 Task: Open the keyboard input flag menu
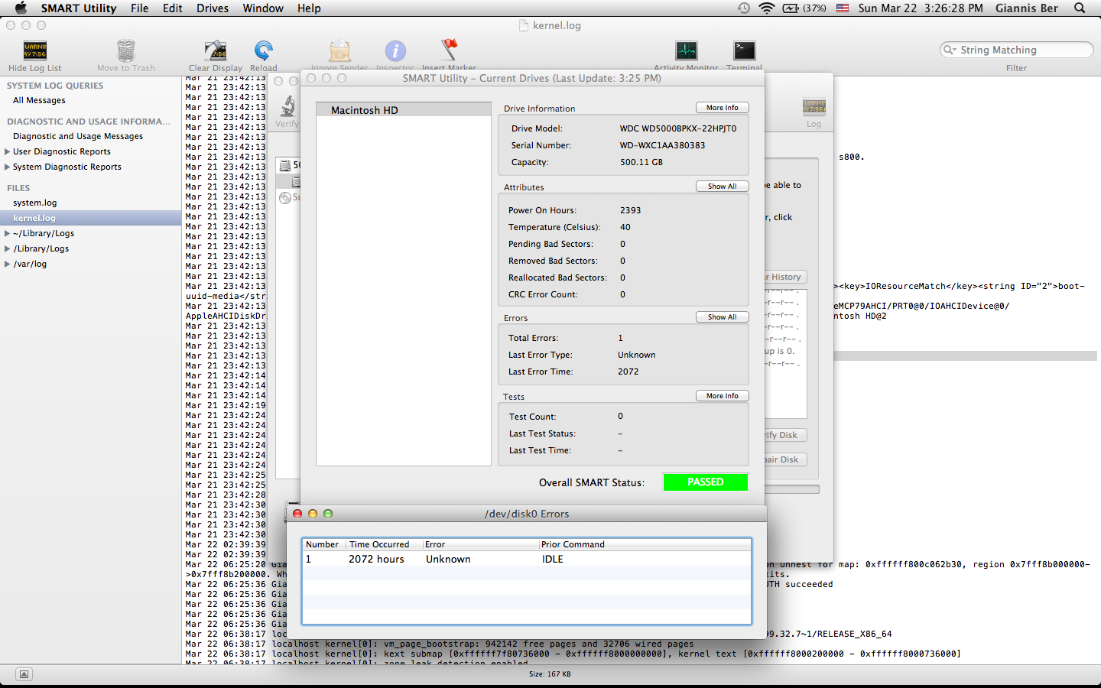[x=843, y=8]
